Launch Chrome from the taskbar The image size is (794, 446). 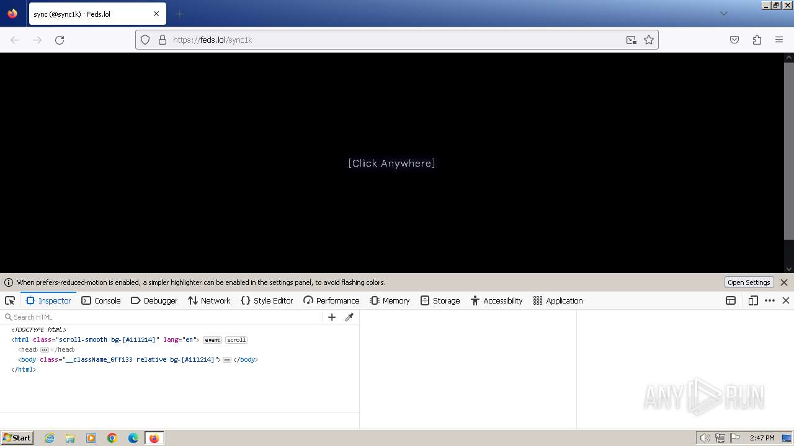coord(112,438)
